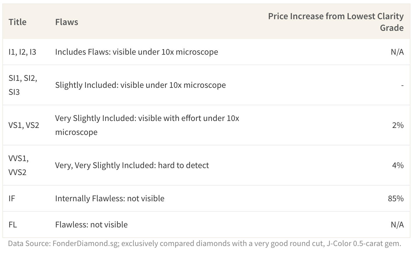Click the Very Slightly Included description
This screenshot has height=253, width=414.
147,125
